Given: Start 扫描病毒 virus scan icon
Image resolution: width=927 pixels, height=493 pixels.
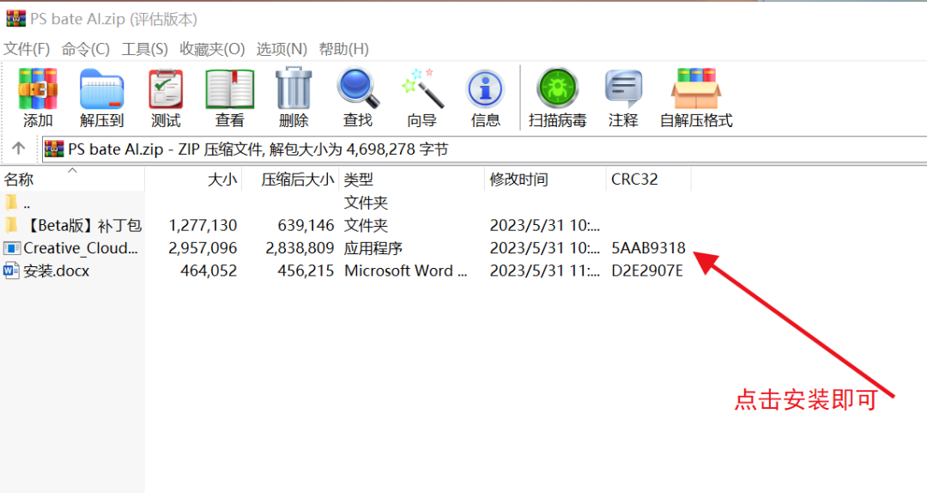Looking at the screenshot, I should [557, 88].
